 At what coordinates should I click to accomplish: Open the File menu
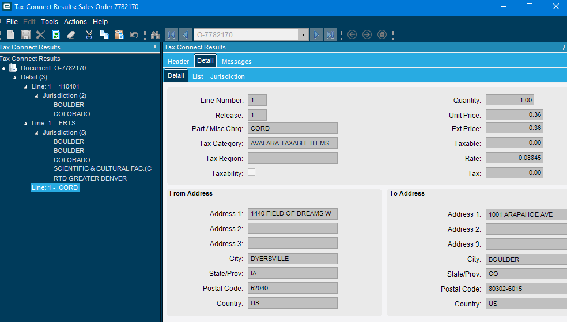12,22
